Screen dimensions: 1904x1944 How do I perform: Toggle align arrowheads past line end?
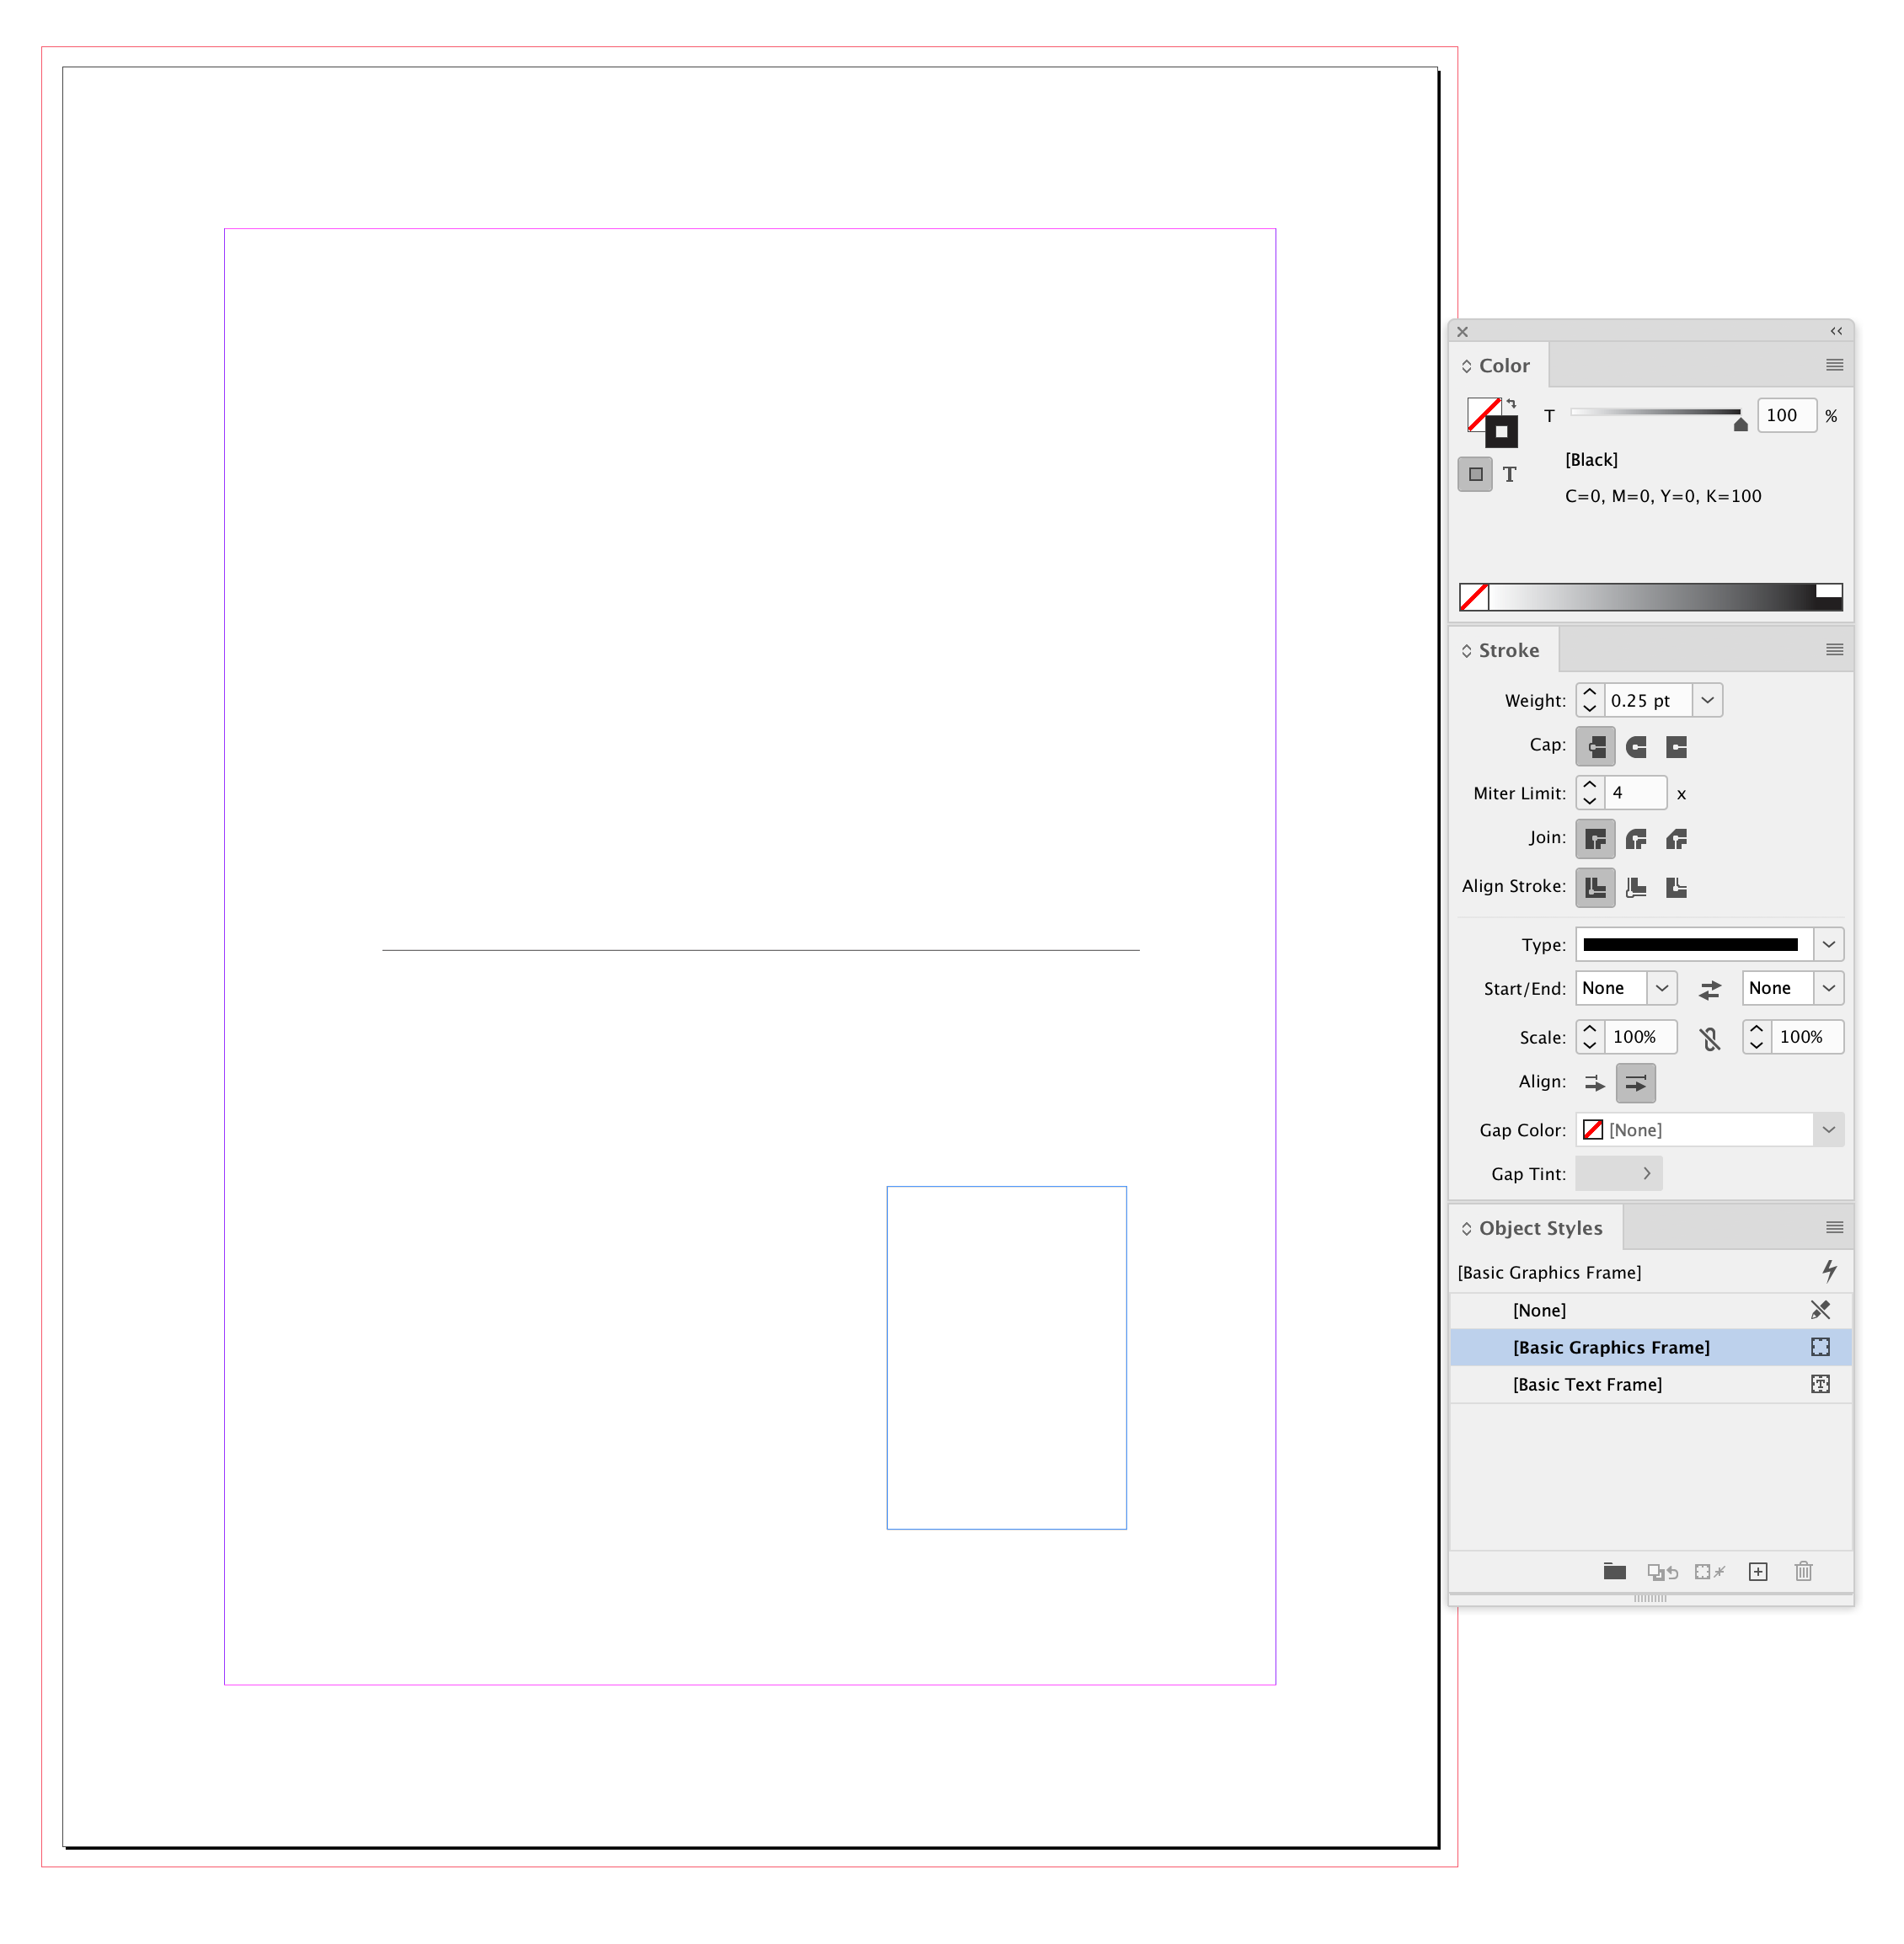coord(1594,1082)
